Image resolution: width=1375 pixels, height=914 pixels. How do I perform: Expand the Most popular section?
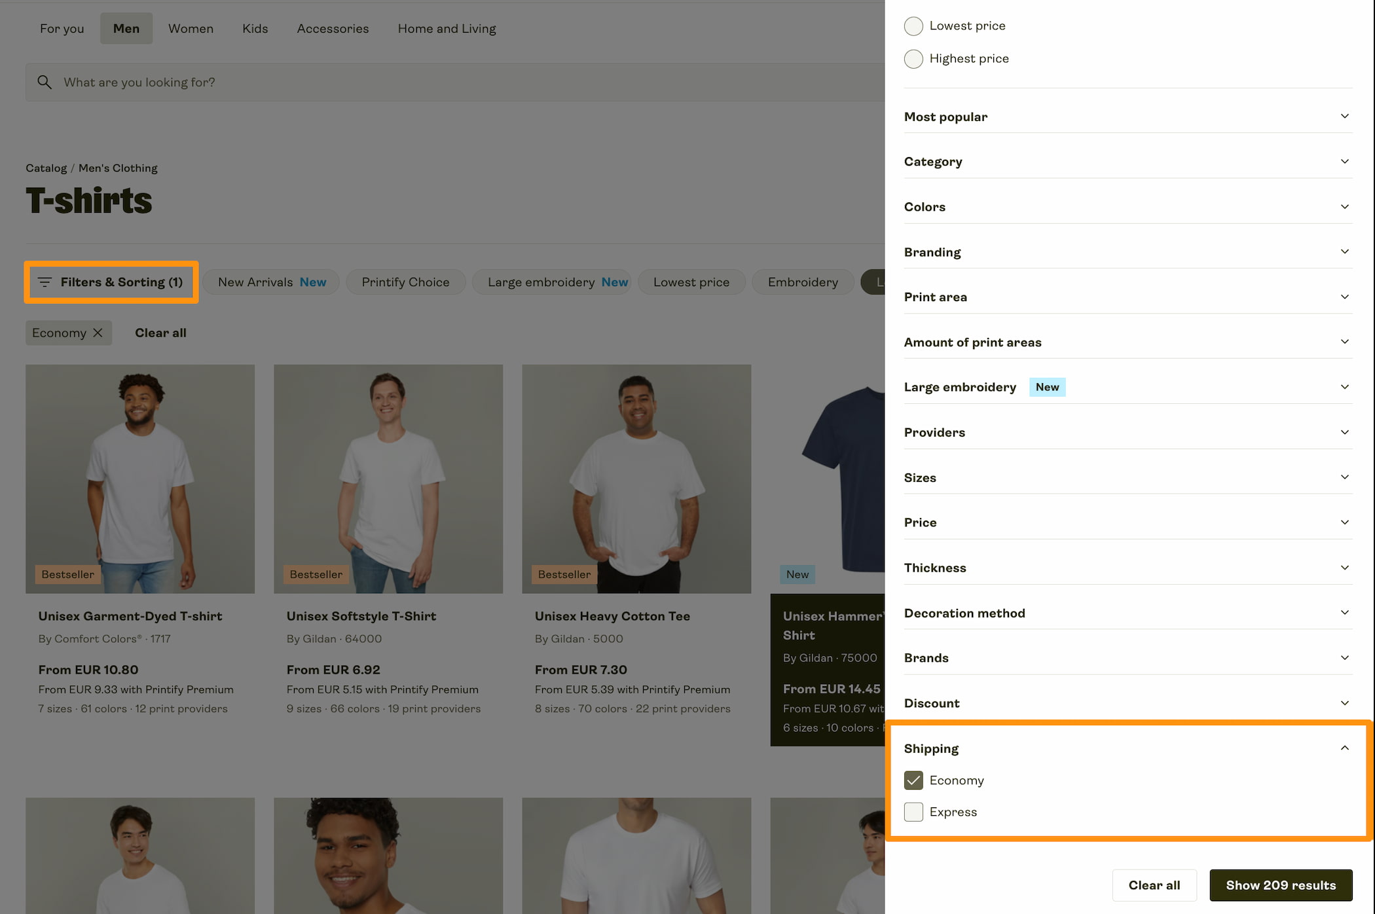(x=1128, y=117)
